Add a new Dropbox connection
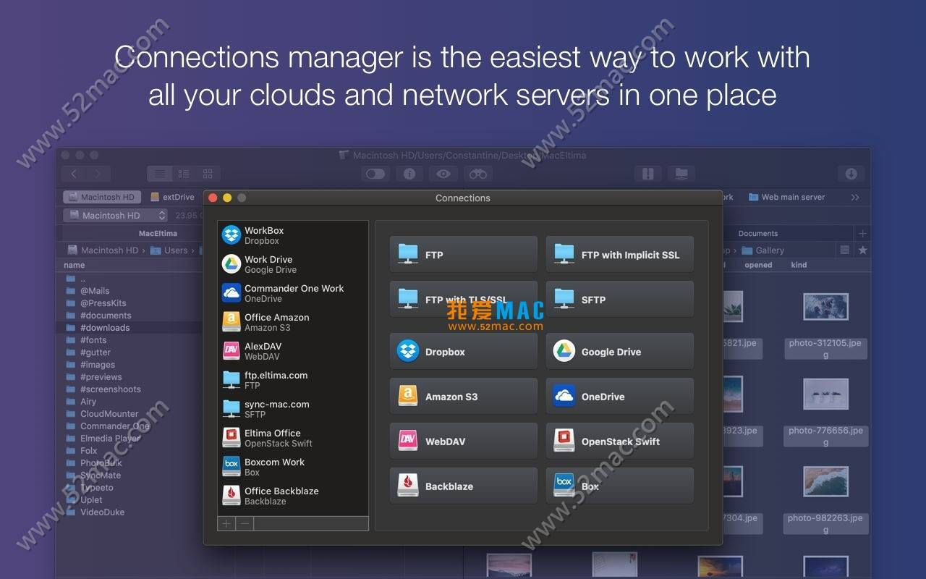Screen dimensions: 926x579 pyautogui.click(x=464, y=351)
